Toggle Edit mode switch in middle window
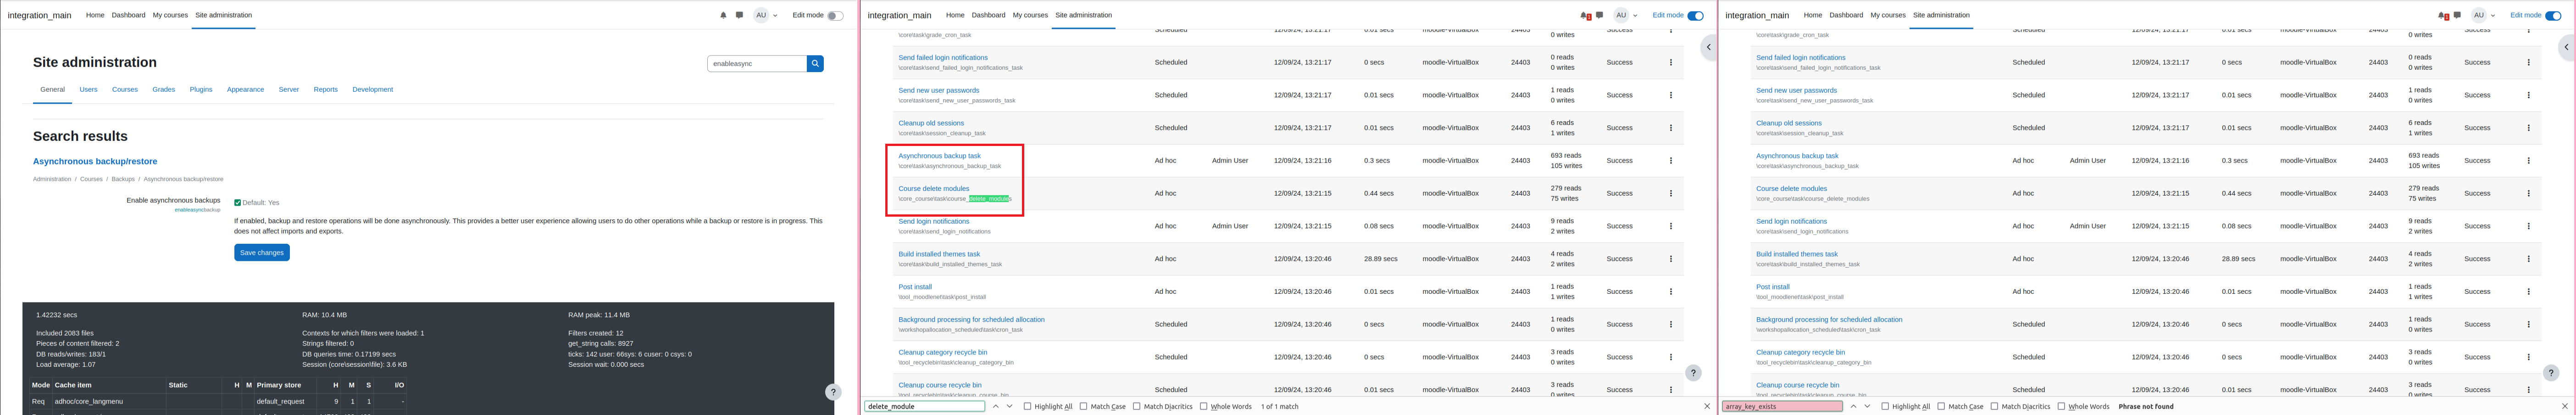 tap(1695, 15)
